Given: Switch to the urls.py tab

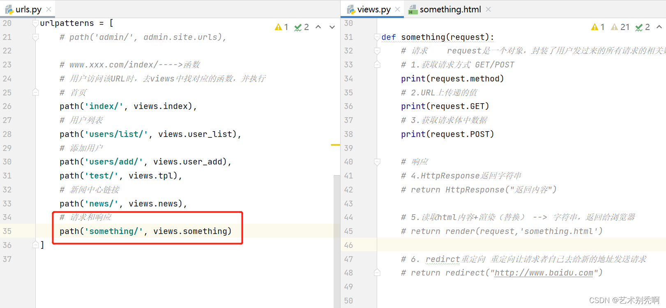Looking at the screenshot, I should (x=28, y=9).
